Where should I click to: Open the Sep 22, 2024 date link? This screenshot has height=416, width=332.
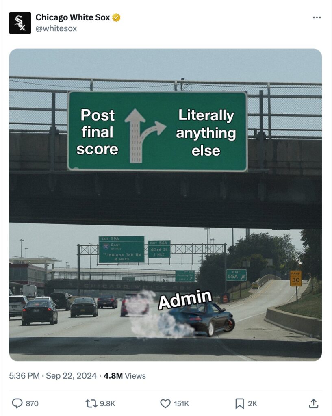point(71,376)
